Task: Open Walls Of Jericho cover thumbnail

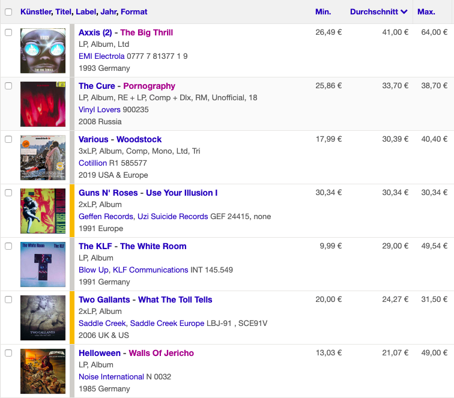Action: [x=43, y=372]
